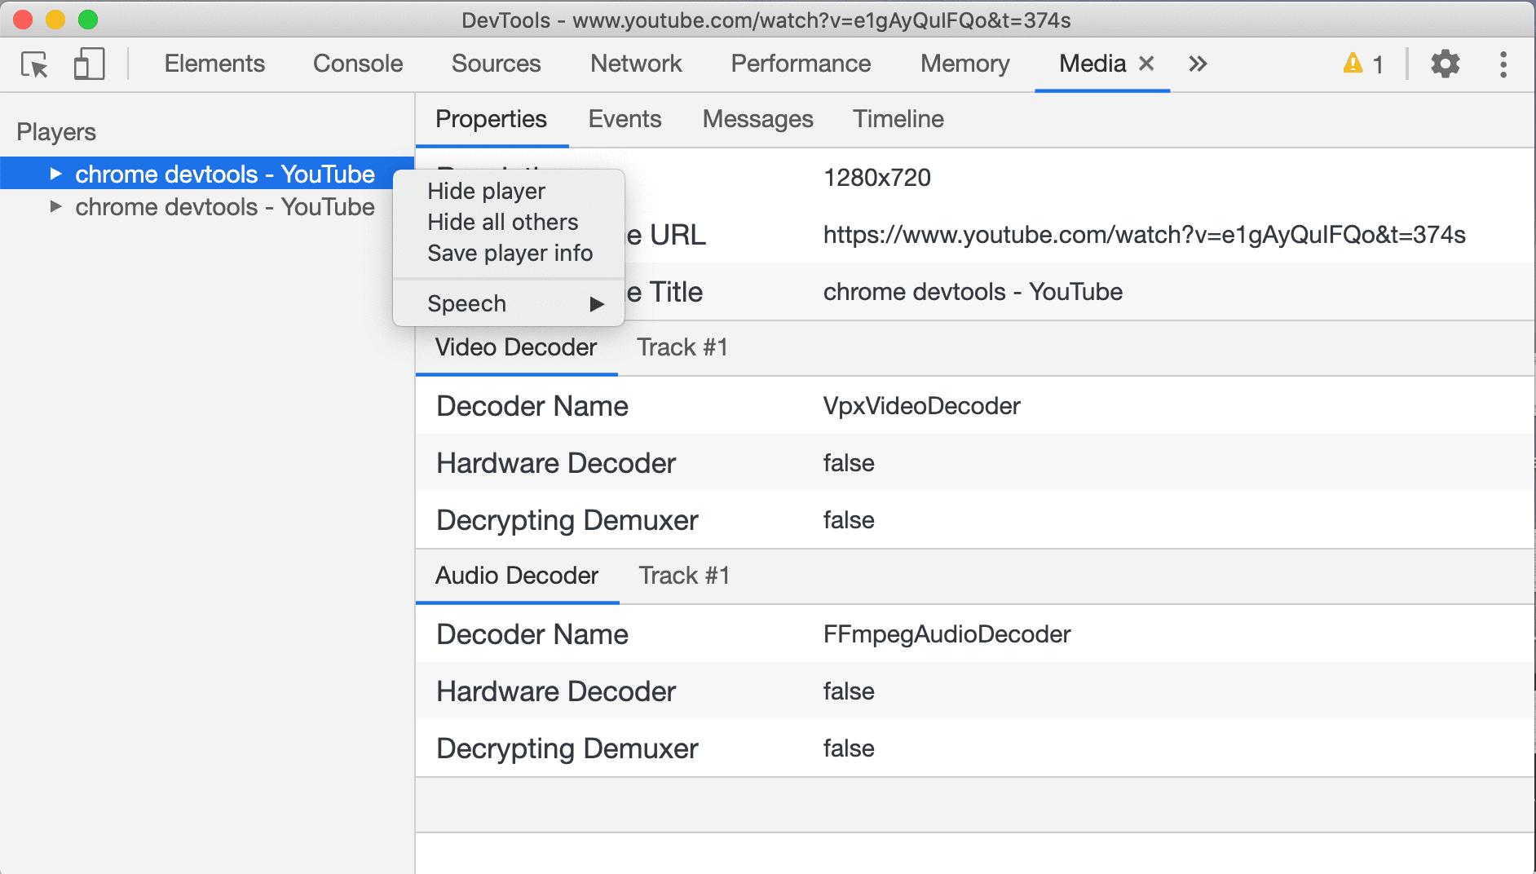Switch to the Timeline tab
This screenshot has width=1536, height=874.
pos(897,119)
